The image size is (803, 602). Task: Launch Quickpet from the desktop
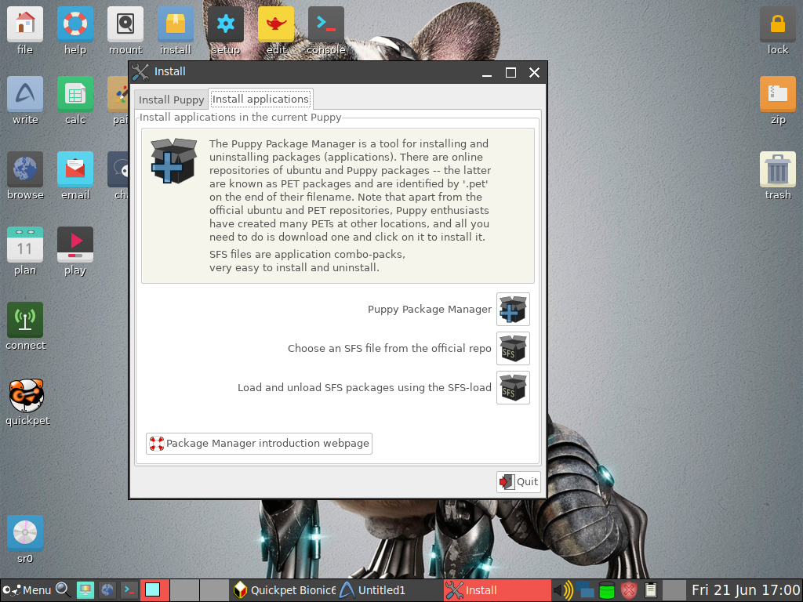point(26,396)
